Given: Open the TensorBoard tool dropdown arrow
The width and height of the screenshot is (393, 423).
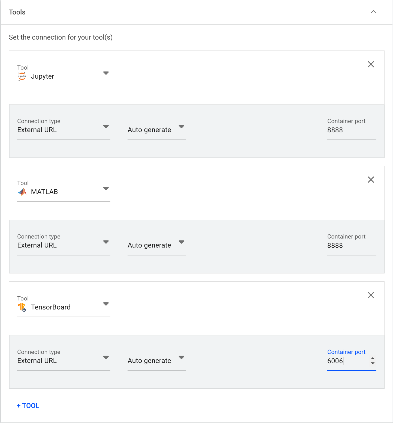Looking at the screenshot, I should pos(106,304).
